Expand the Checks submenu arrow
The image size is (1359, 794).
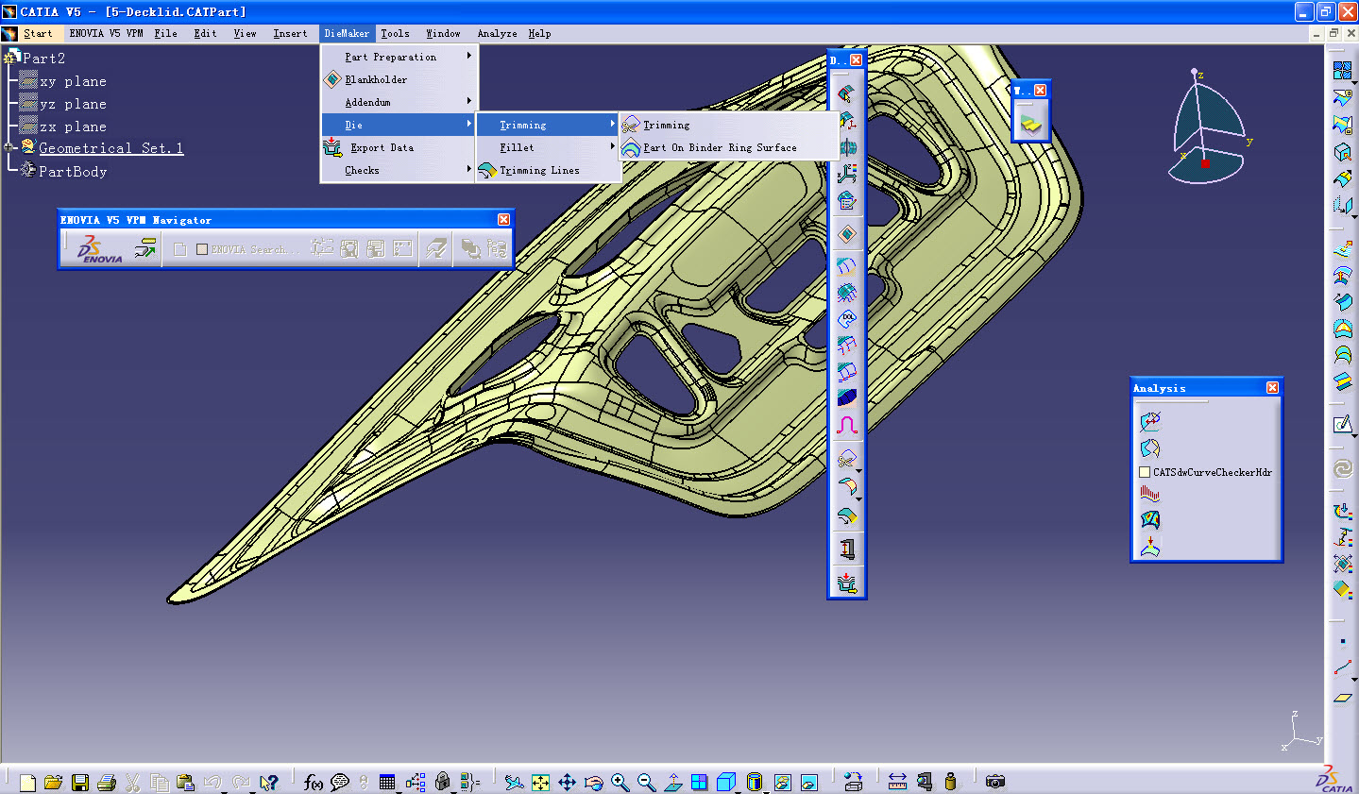(468, 169)
